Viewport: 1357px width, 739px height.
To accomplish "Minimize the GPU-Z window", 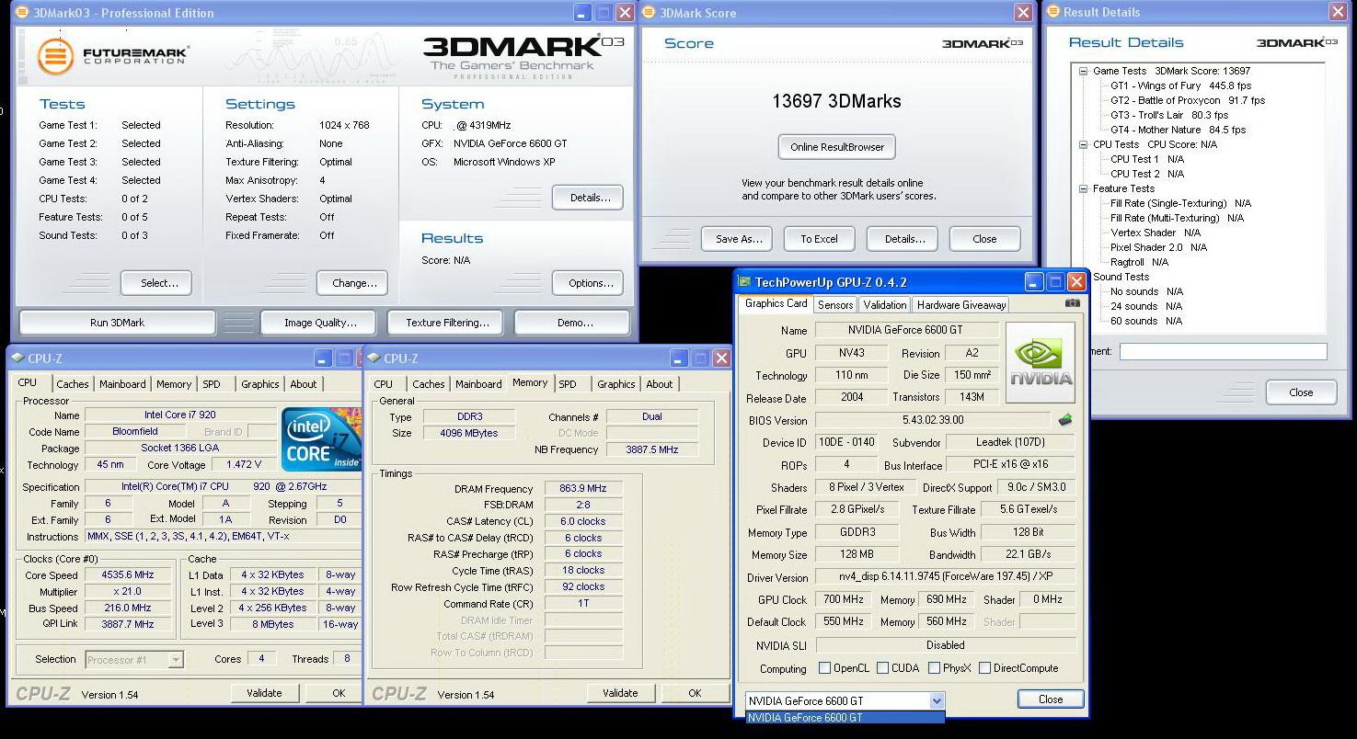I will pos(1034,282).
